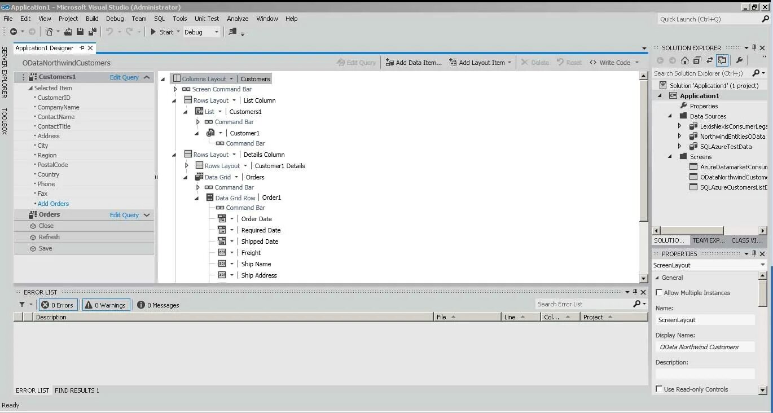Screen dimensions: 773x413
Task: Click the Error List filter funnel icon
Action: 22,305
